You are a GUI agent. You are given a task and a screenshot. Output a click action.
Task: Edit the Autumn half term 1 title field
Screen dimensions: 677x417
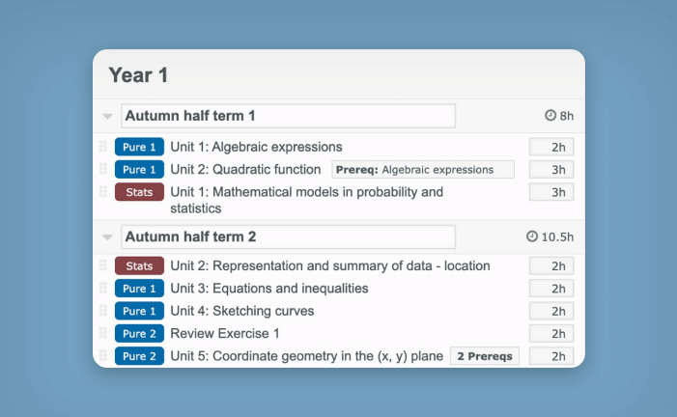tap(288, 116)
